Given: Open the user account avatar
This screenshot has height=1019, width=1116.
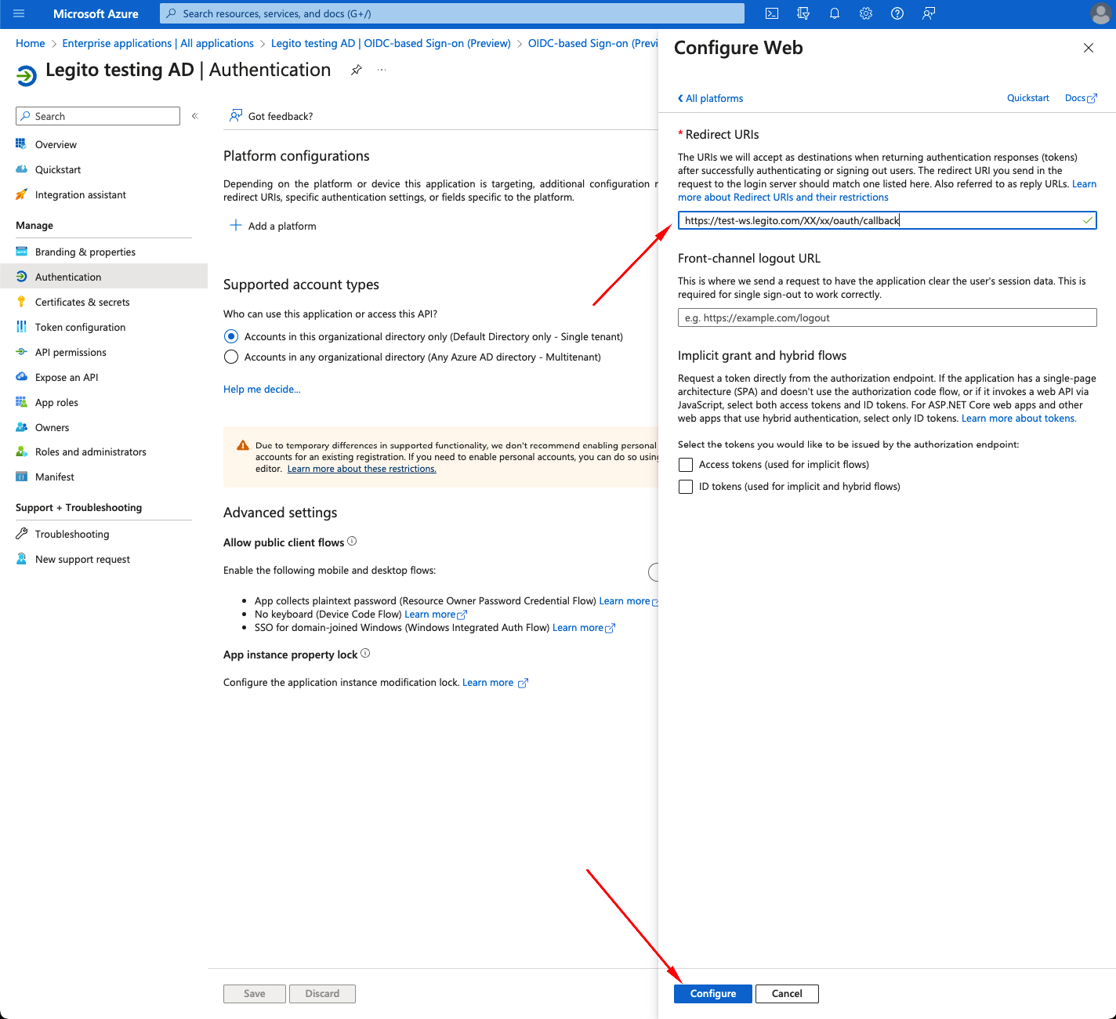Looking at the screenshot, I should (x=1100, y=13).
